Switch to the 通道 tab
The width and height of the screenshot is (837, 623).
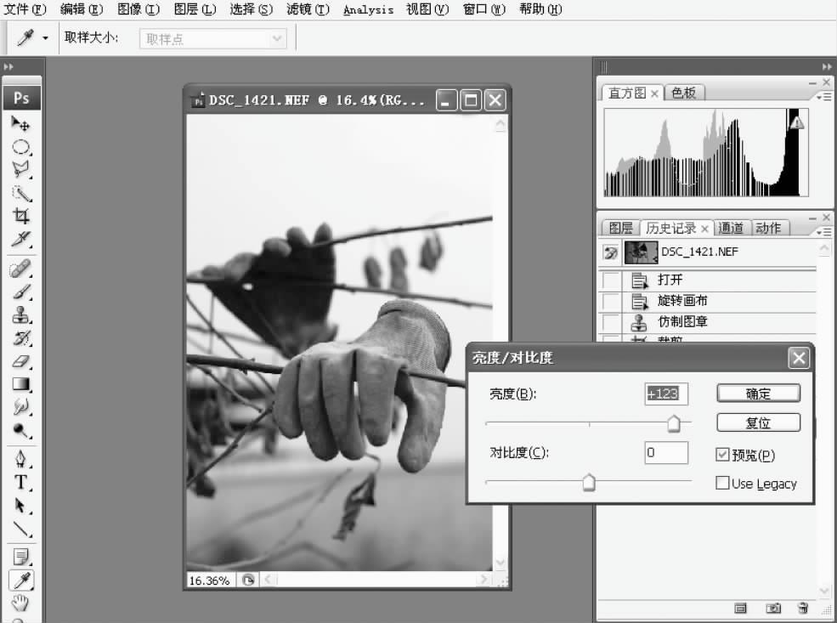(731, 228)
